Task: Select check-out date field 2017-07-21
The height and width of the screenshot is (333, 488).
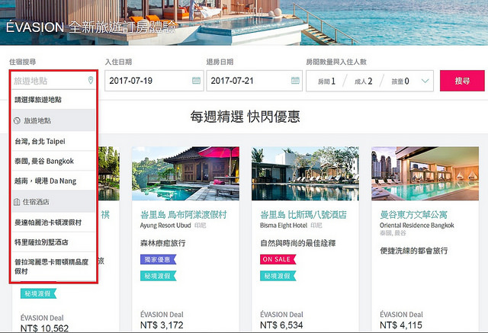Action: coord(254,81)
